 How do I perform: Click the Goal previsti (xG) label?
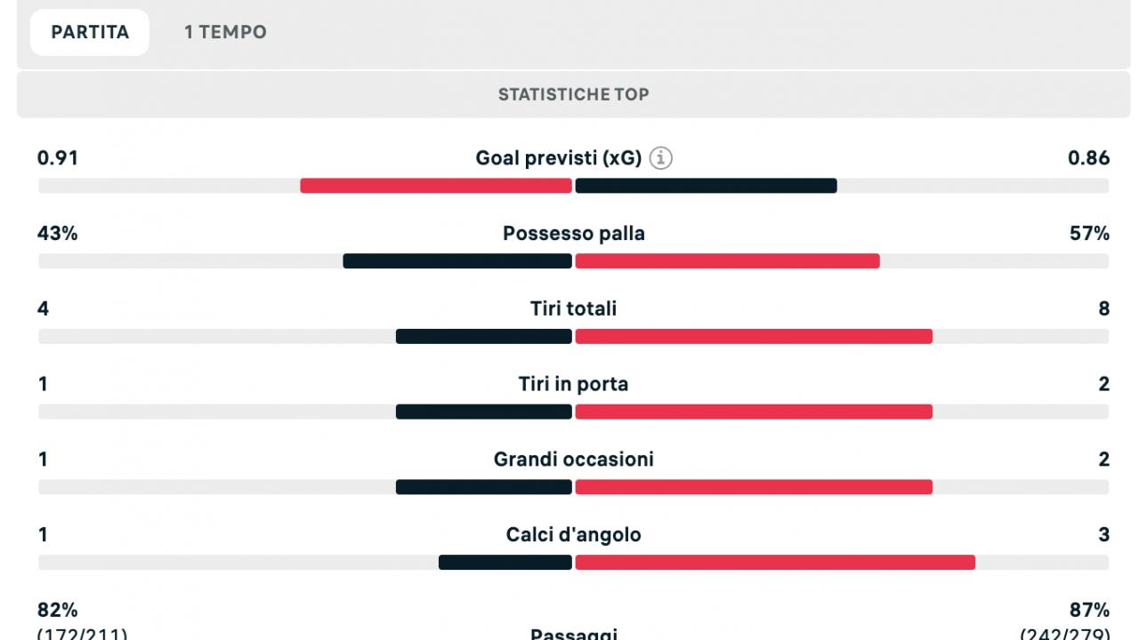click(x=557, y=158)
